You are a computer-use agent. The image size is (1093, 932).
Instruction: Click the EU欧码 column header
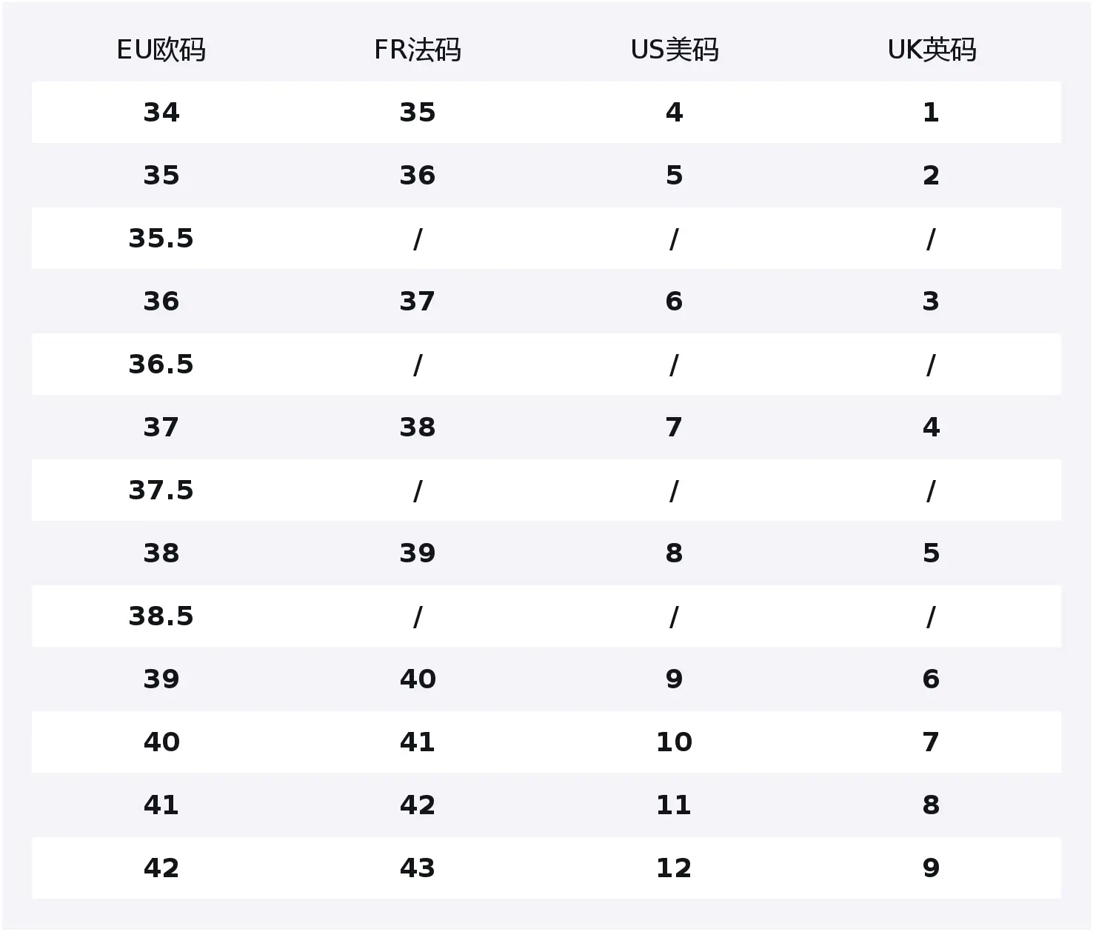pyautogui.click(x=161, y=50)
